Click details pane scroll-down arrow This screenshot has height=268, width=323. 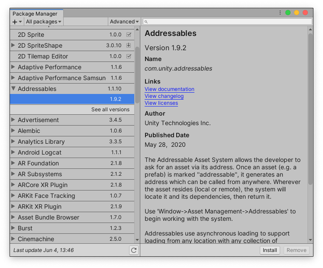coord(310,240)
